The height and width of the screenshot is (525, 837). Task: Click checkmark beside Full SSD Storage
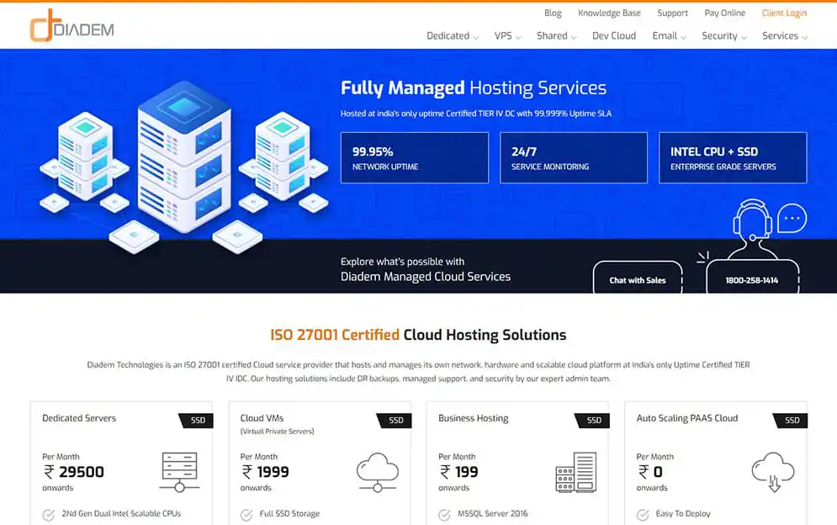246,515
